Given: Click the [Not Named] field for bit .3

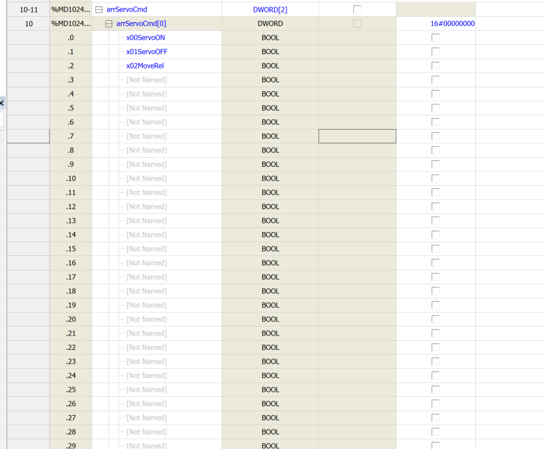Looking at the screenshot, I should click(x=146, y=80).
